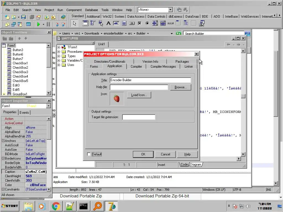This screenshot has width=283, height=212.
Task: Tick the Default checkbox in Project Options
Action: coord(89,154)
